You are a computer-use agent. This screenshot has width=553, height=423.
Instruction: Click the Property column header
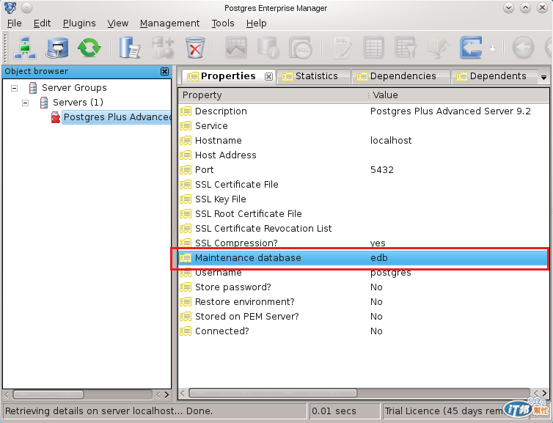tap(274, 95)
